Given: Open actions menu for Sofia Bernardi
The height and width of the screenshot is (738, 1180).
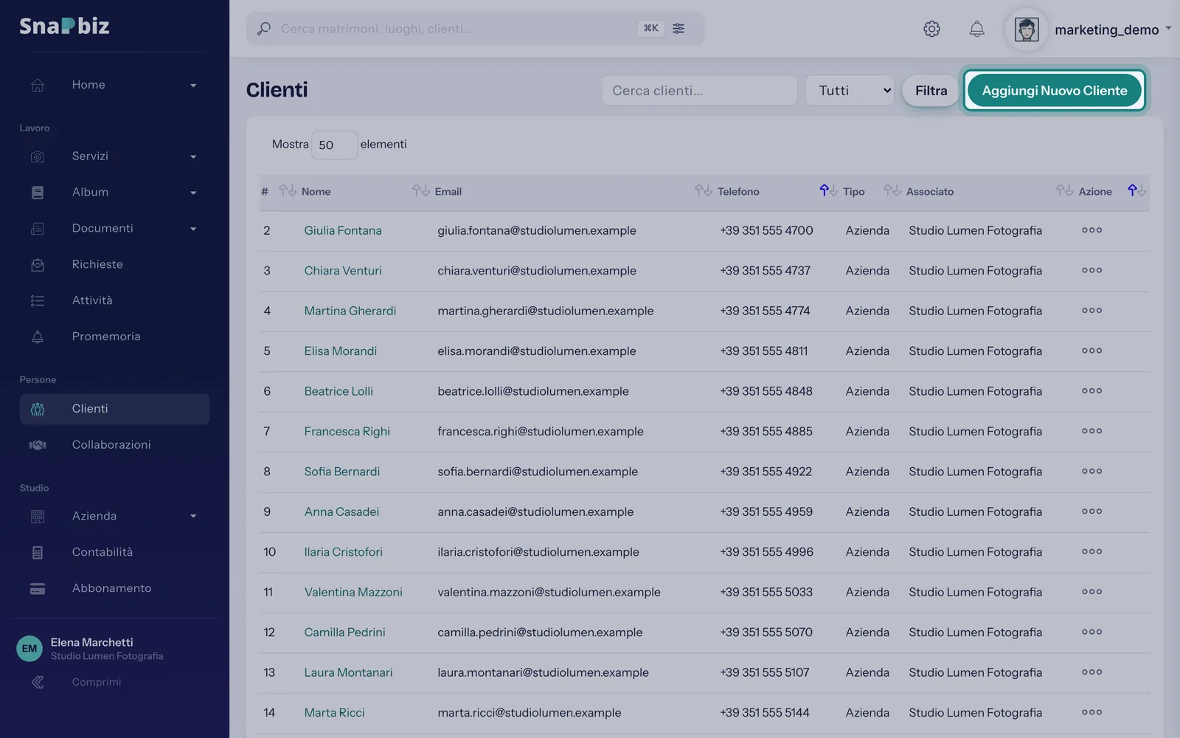Looking at the screenshot, I should [1091, 471].
